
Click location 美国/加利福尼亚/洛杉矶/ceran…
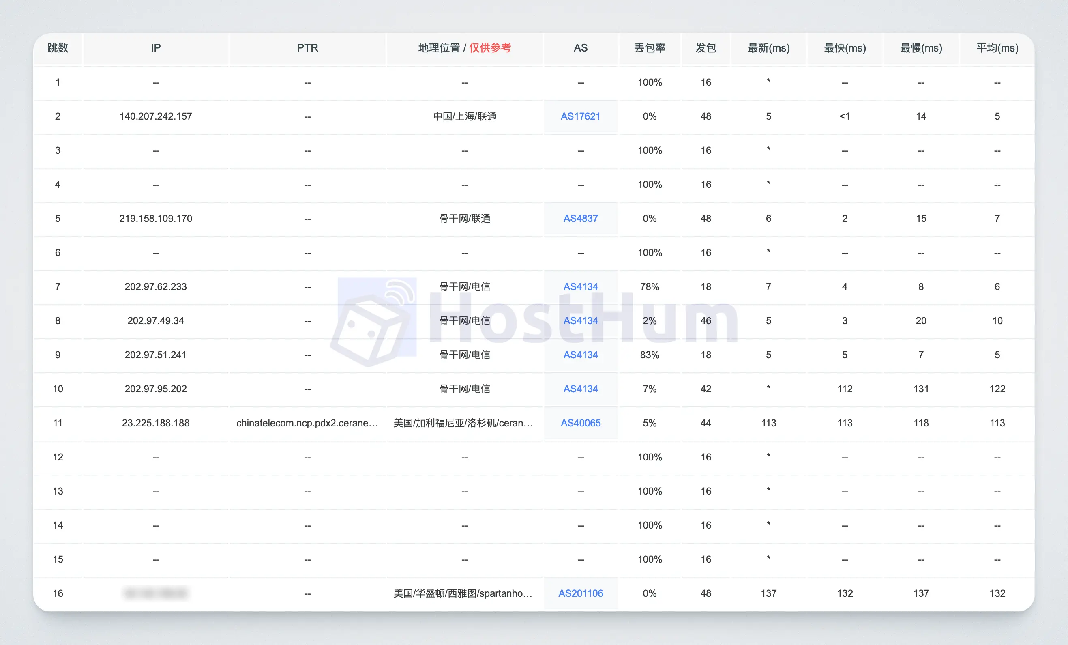point(463,423)
